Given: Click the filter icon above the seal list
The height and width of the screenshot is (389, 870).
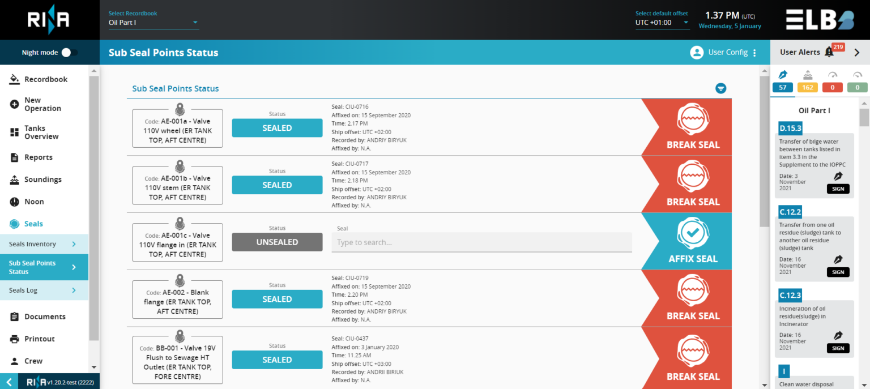Looking at the screenshot, I should 720,88.
